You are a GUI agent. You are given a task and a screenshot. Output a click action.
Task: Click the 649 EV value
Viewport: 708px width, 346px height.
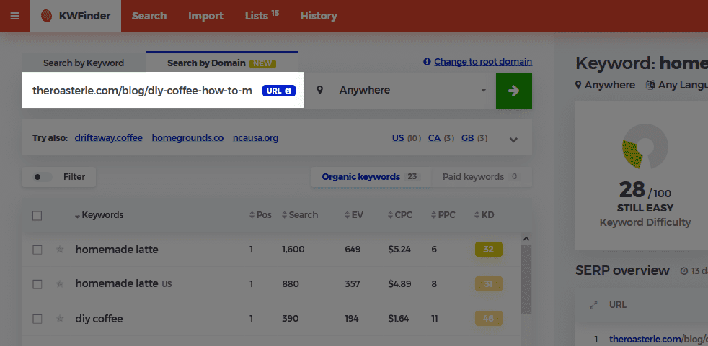353,249
